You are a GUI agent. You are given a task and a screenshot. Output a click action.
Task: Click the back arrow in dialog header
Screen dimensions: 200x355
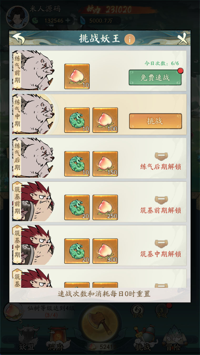coord(18,39)
